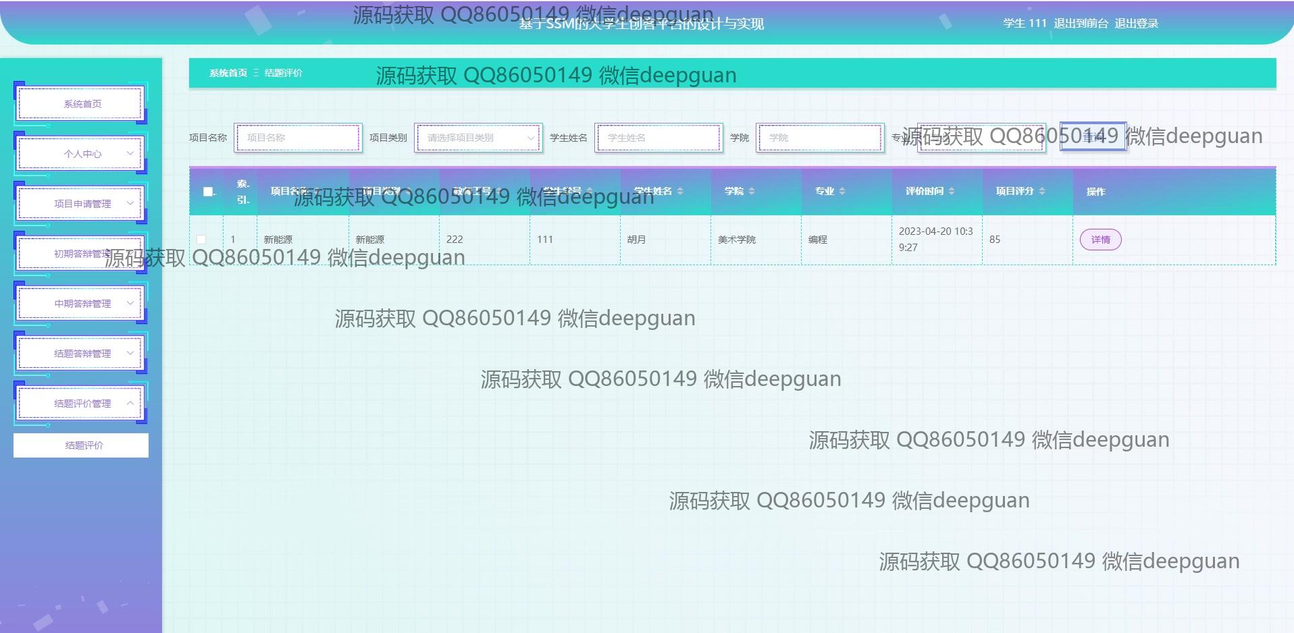Click the 退出登录 link
Viewport: 1294px width, 633px height.
1136,24
